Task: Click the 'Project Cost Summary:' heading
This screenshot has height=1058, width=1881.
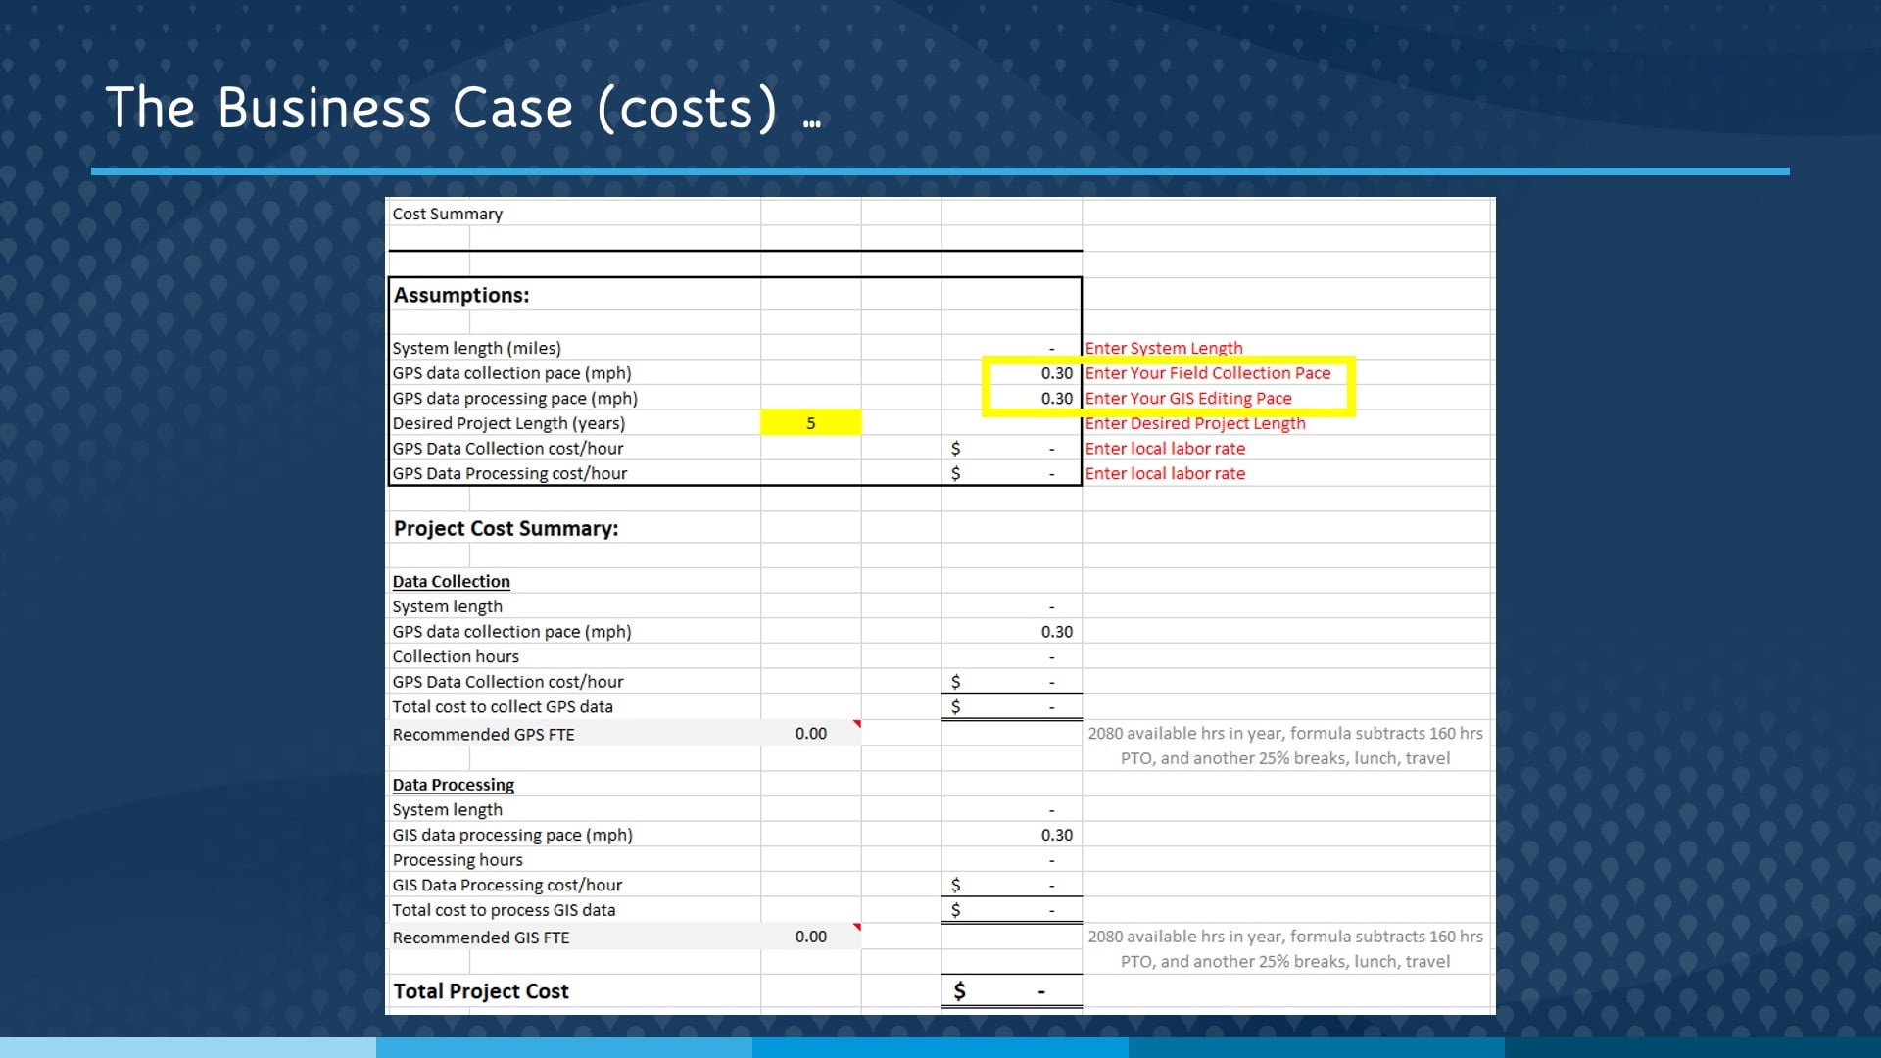Action: pyautogui.click(x=506, y=528)
